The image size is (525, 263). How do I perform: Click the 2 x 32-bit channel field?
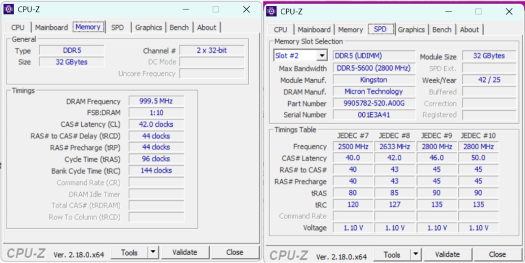212,50
